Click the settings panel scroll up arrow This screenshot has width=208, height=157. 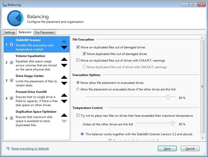pos(202,38)
